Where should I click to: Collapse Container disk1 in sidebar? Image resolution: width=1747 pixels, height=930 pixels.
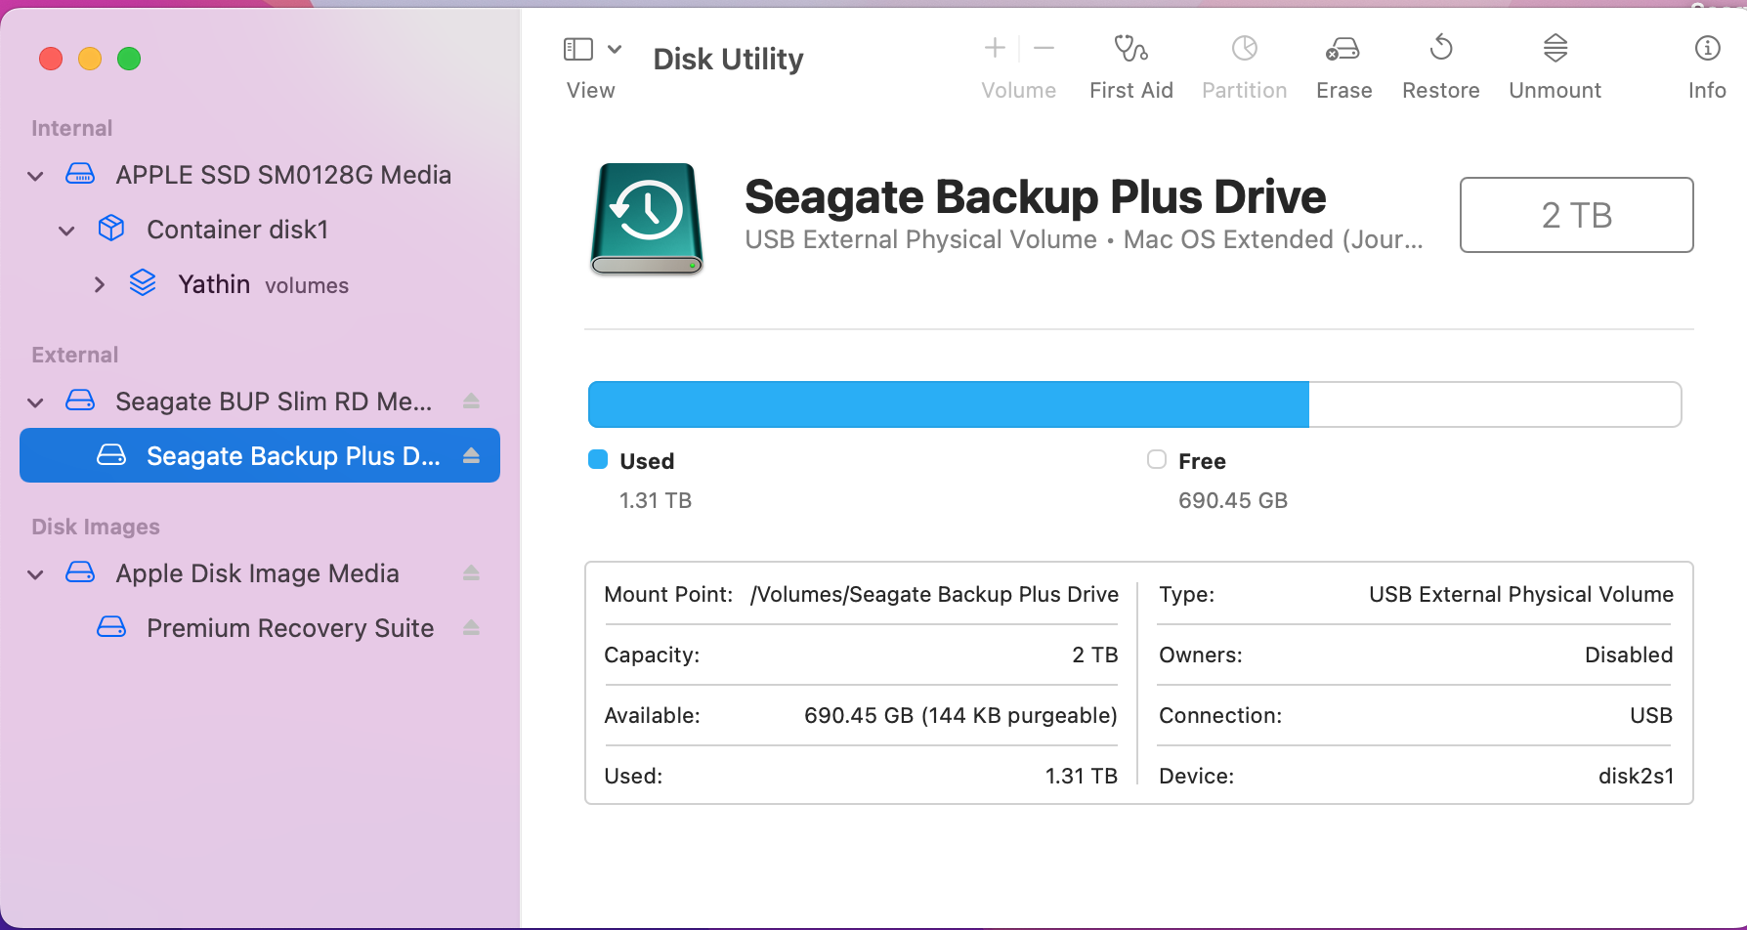[x=67, y=231]
